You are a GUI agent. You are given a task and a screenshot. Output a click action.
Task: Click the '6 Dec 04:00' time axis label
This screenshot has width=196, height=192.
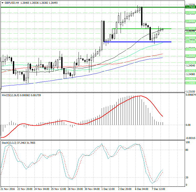click(142, 189)
